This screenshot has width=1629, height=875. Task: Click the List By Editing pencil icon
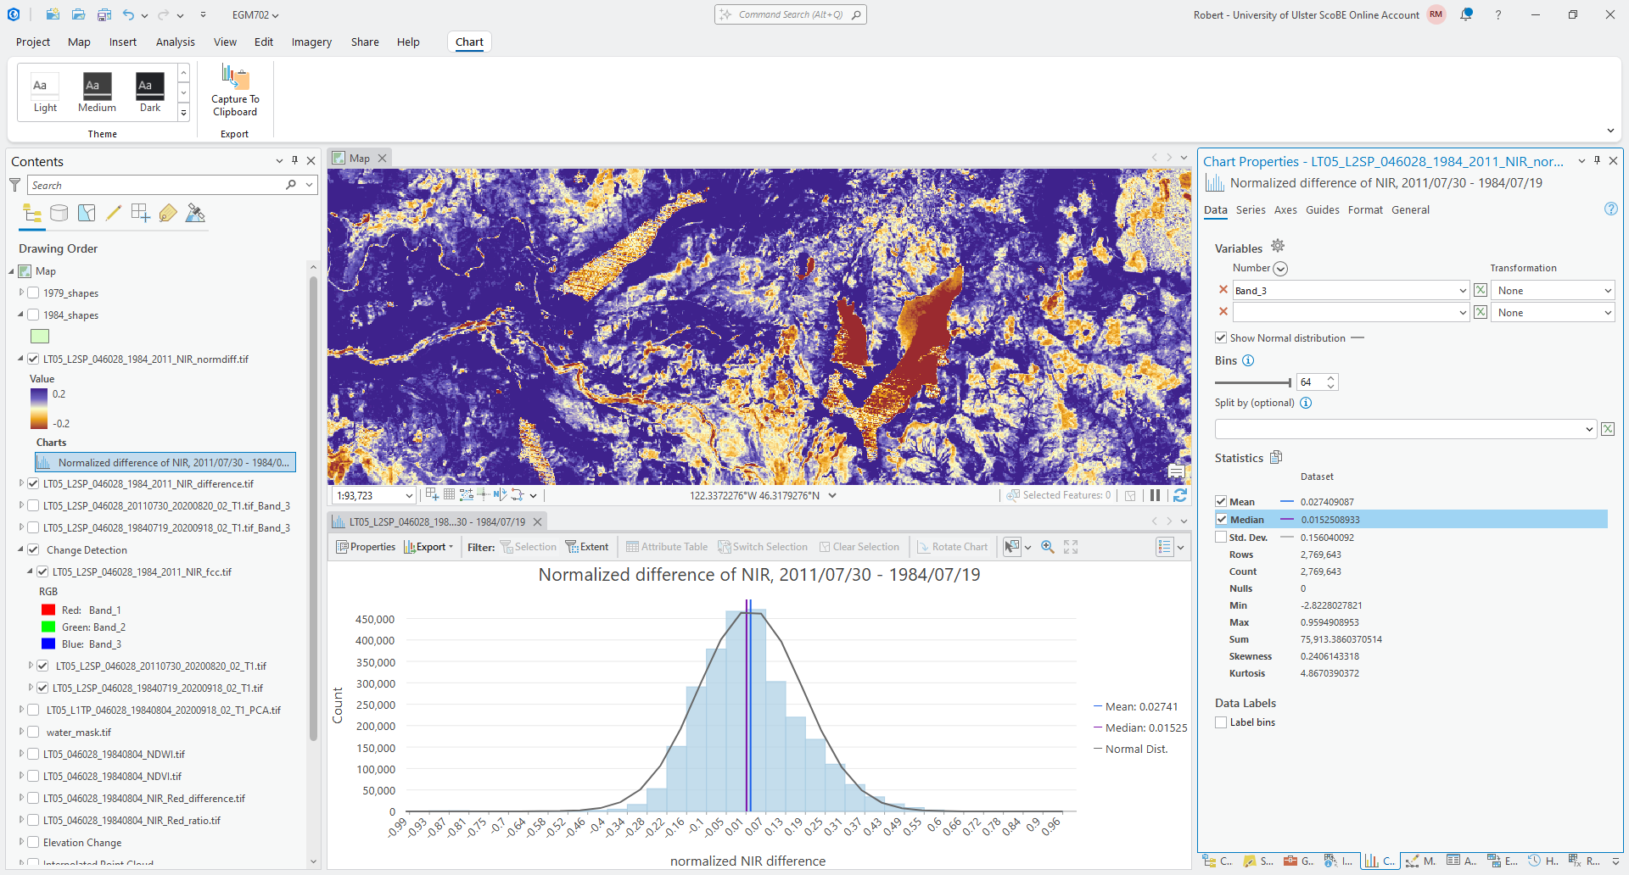[x=114, y=214]
